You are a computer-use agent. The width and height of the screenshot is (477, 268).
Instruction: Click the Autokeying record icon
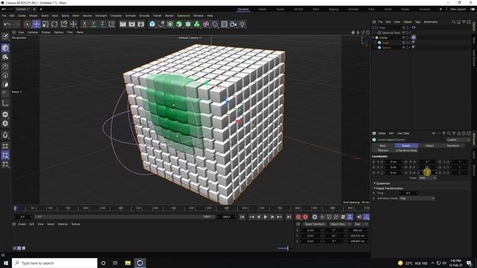pos(305,217)
